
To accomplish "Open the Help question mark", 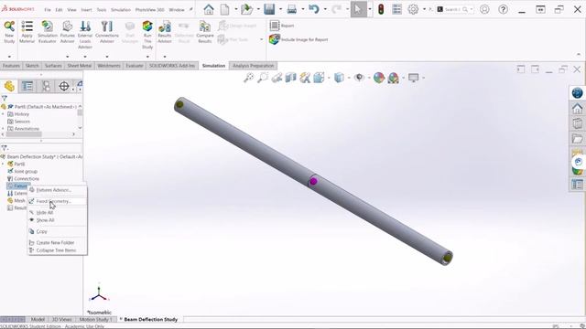I will 503,9.
